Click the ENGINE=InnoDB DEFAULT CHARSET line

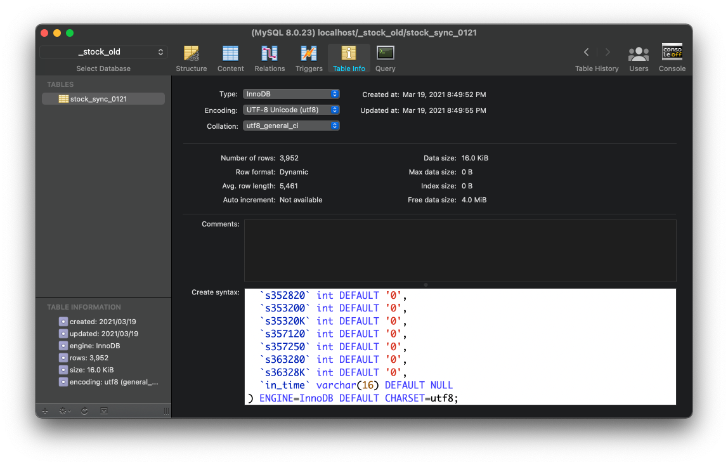click(353, 398)
